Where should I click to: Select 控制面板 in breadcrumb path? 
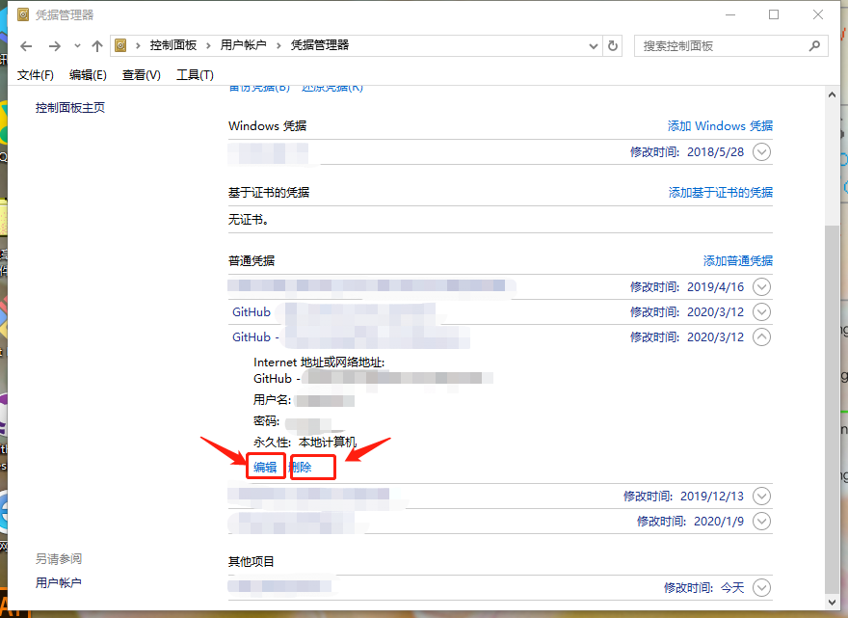[173, 45]
